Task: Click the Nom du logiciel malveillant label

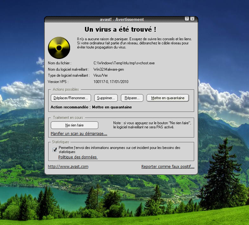Action: click(x=69, y=69)
